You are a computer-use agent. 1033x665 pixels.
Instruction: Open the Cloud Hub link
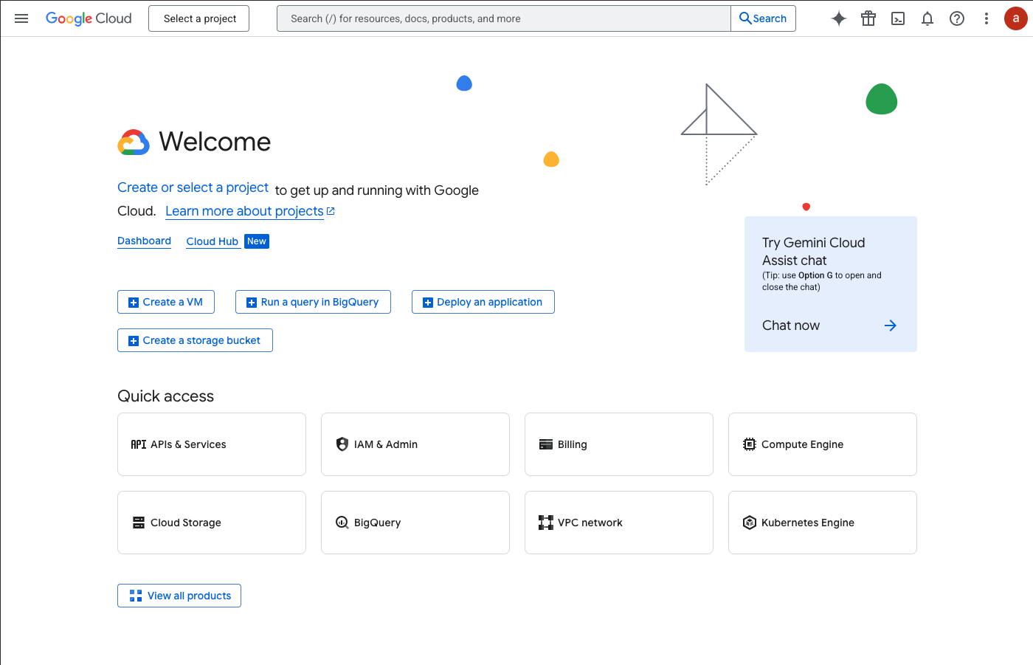[213, 241]
